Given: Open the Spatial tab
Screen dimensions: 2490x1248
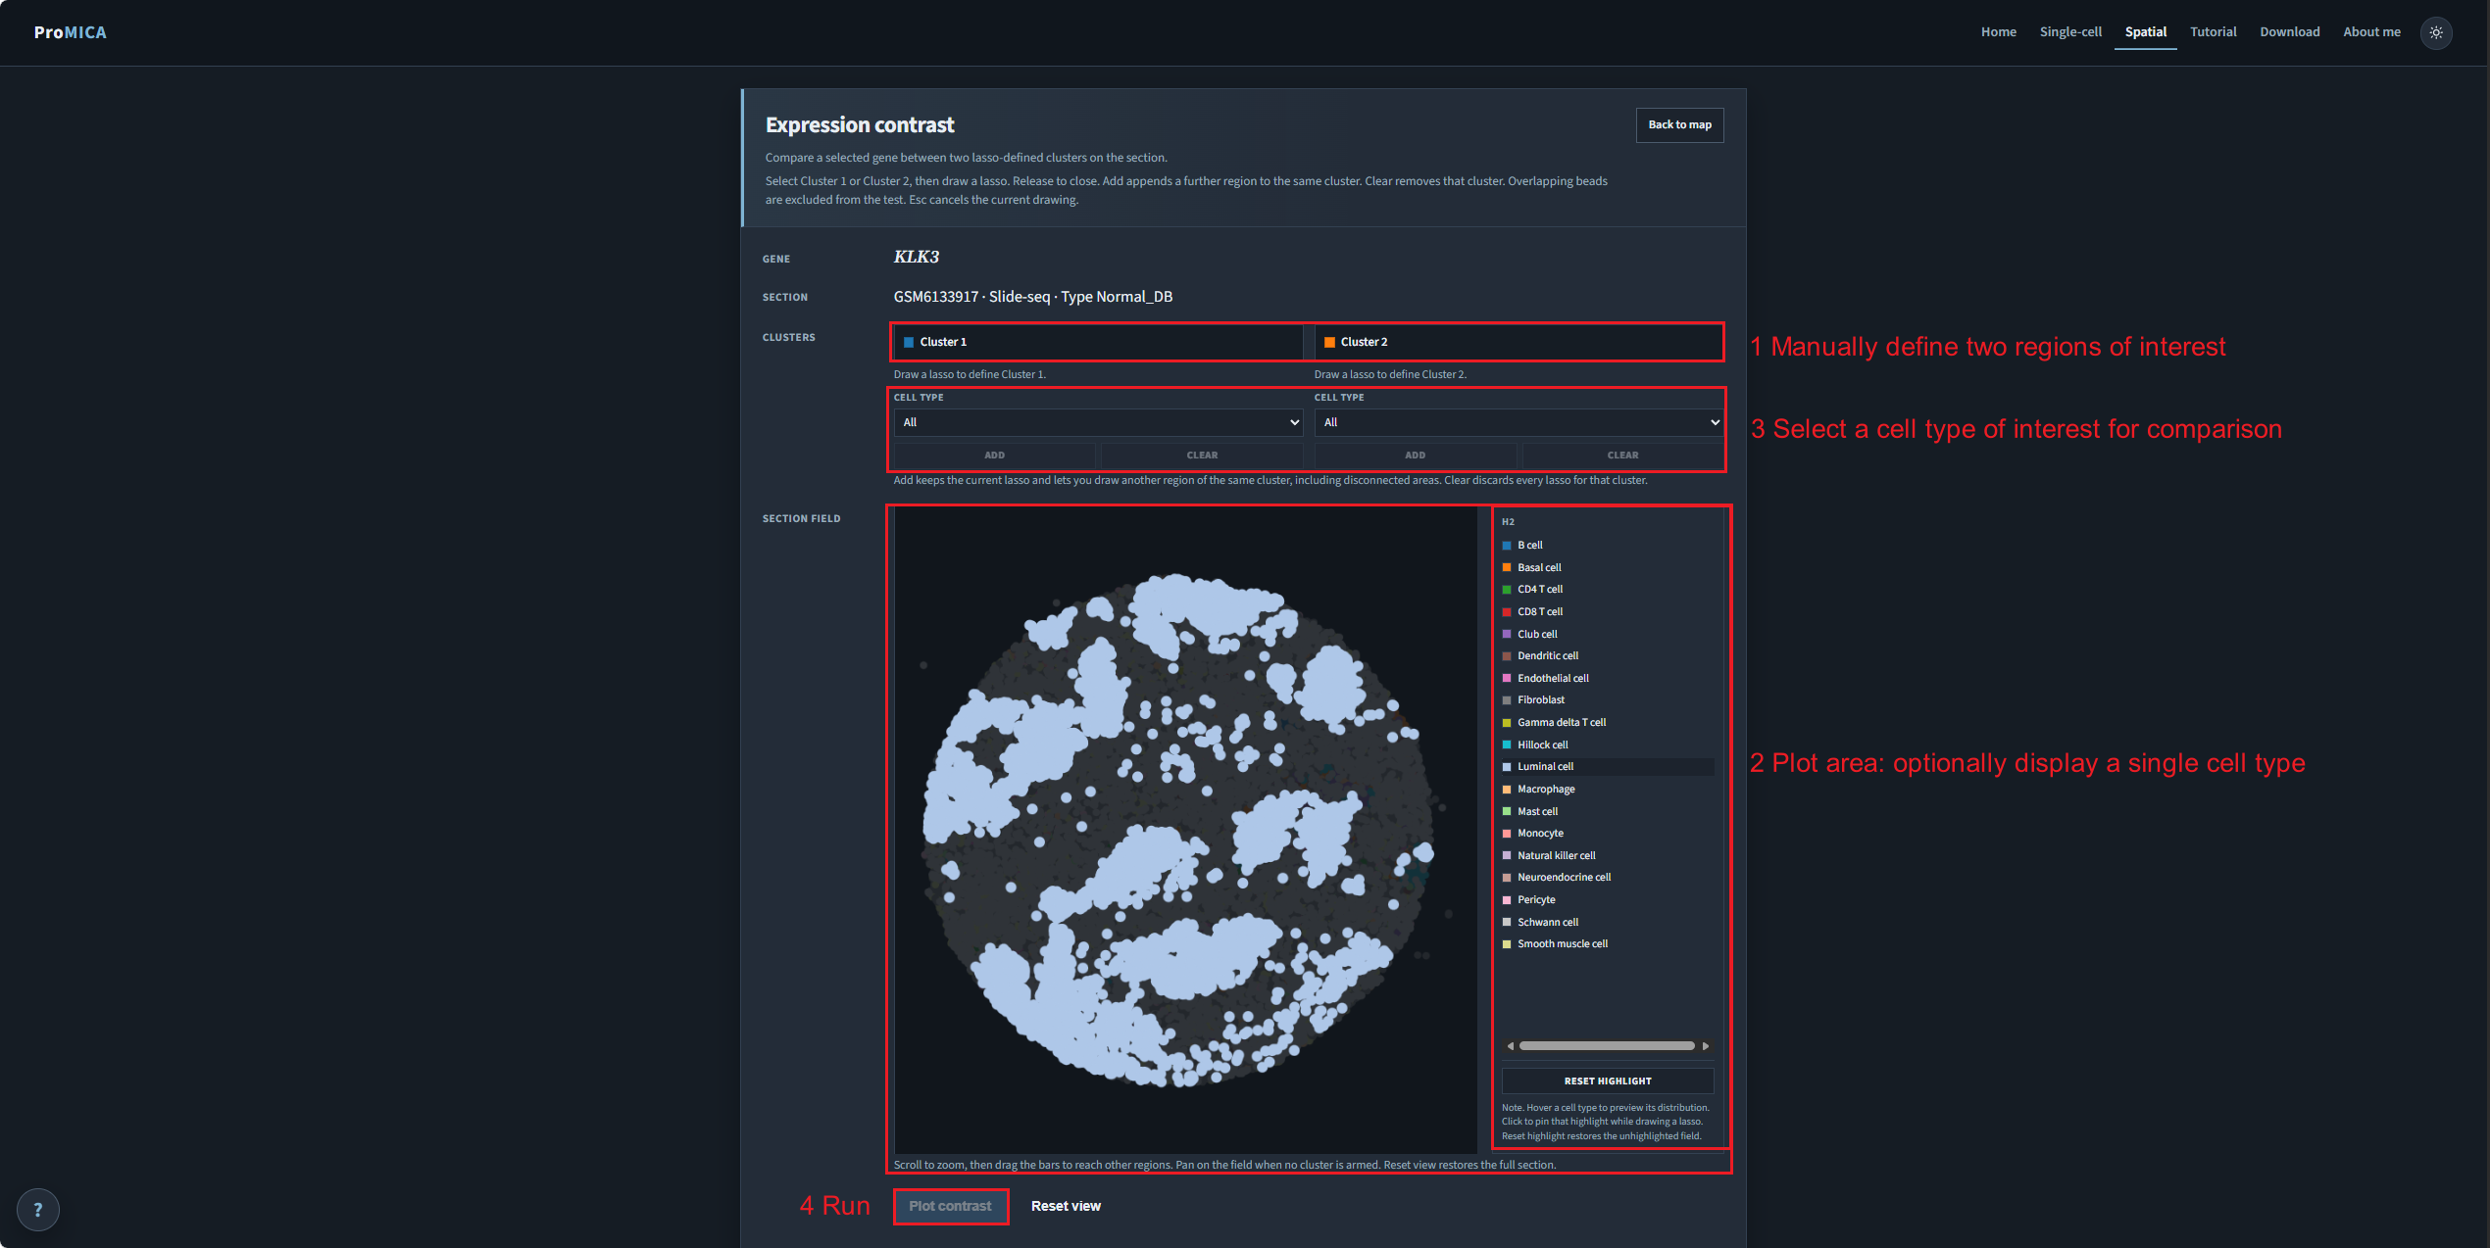Looking at the screenshot, I should (2146, 32).
